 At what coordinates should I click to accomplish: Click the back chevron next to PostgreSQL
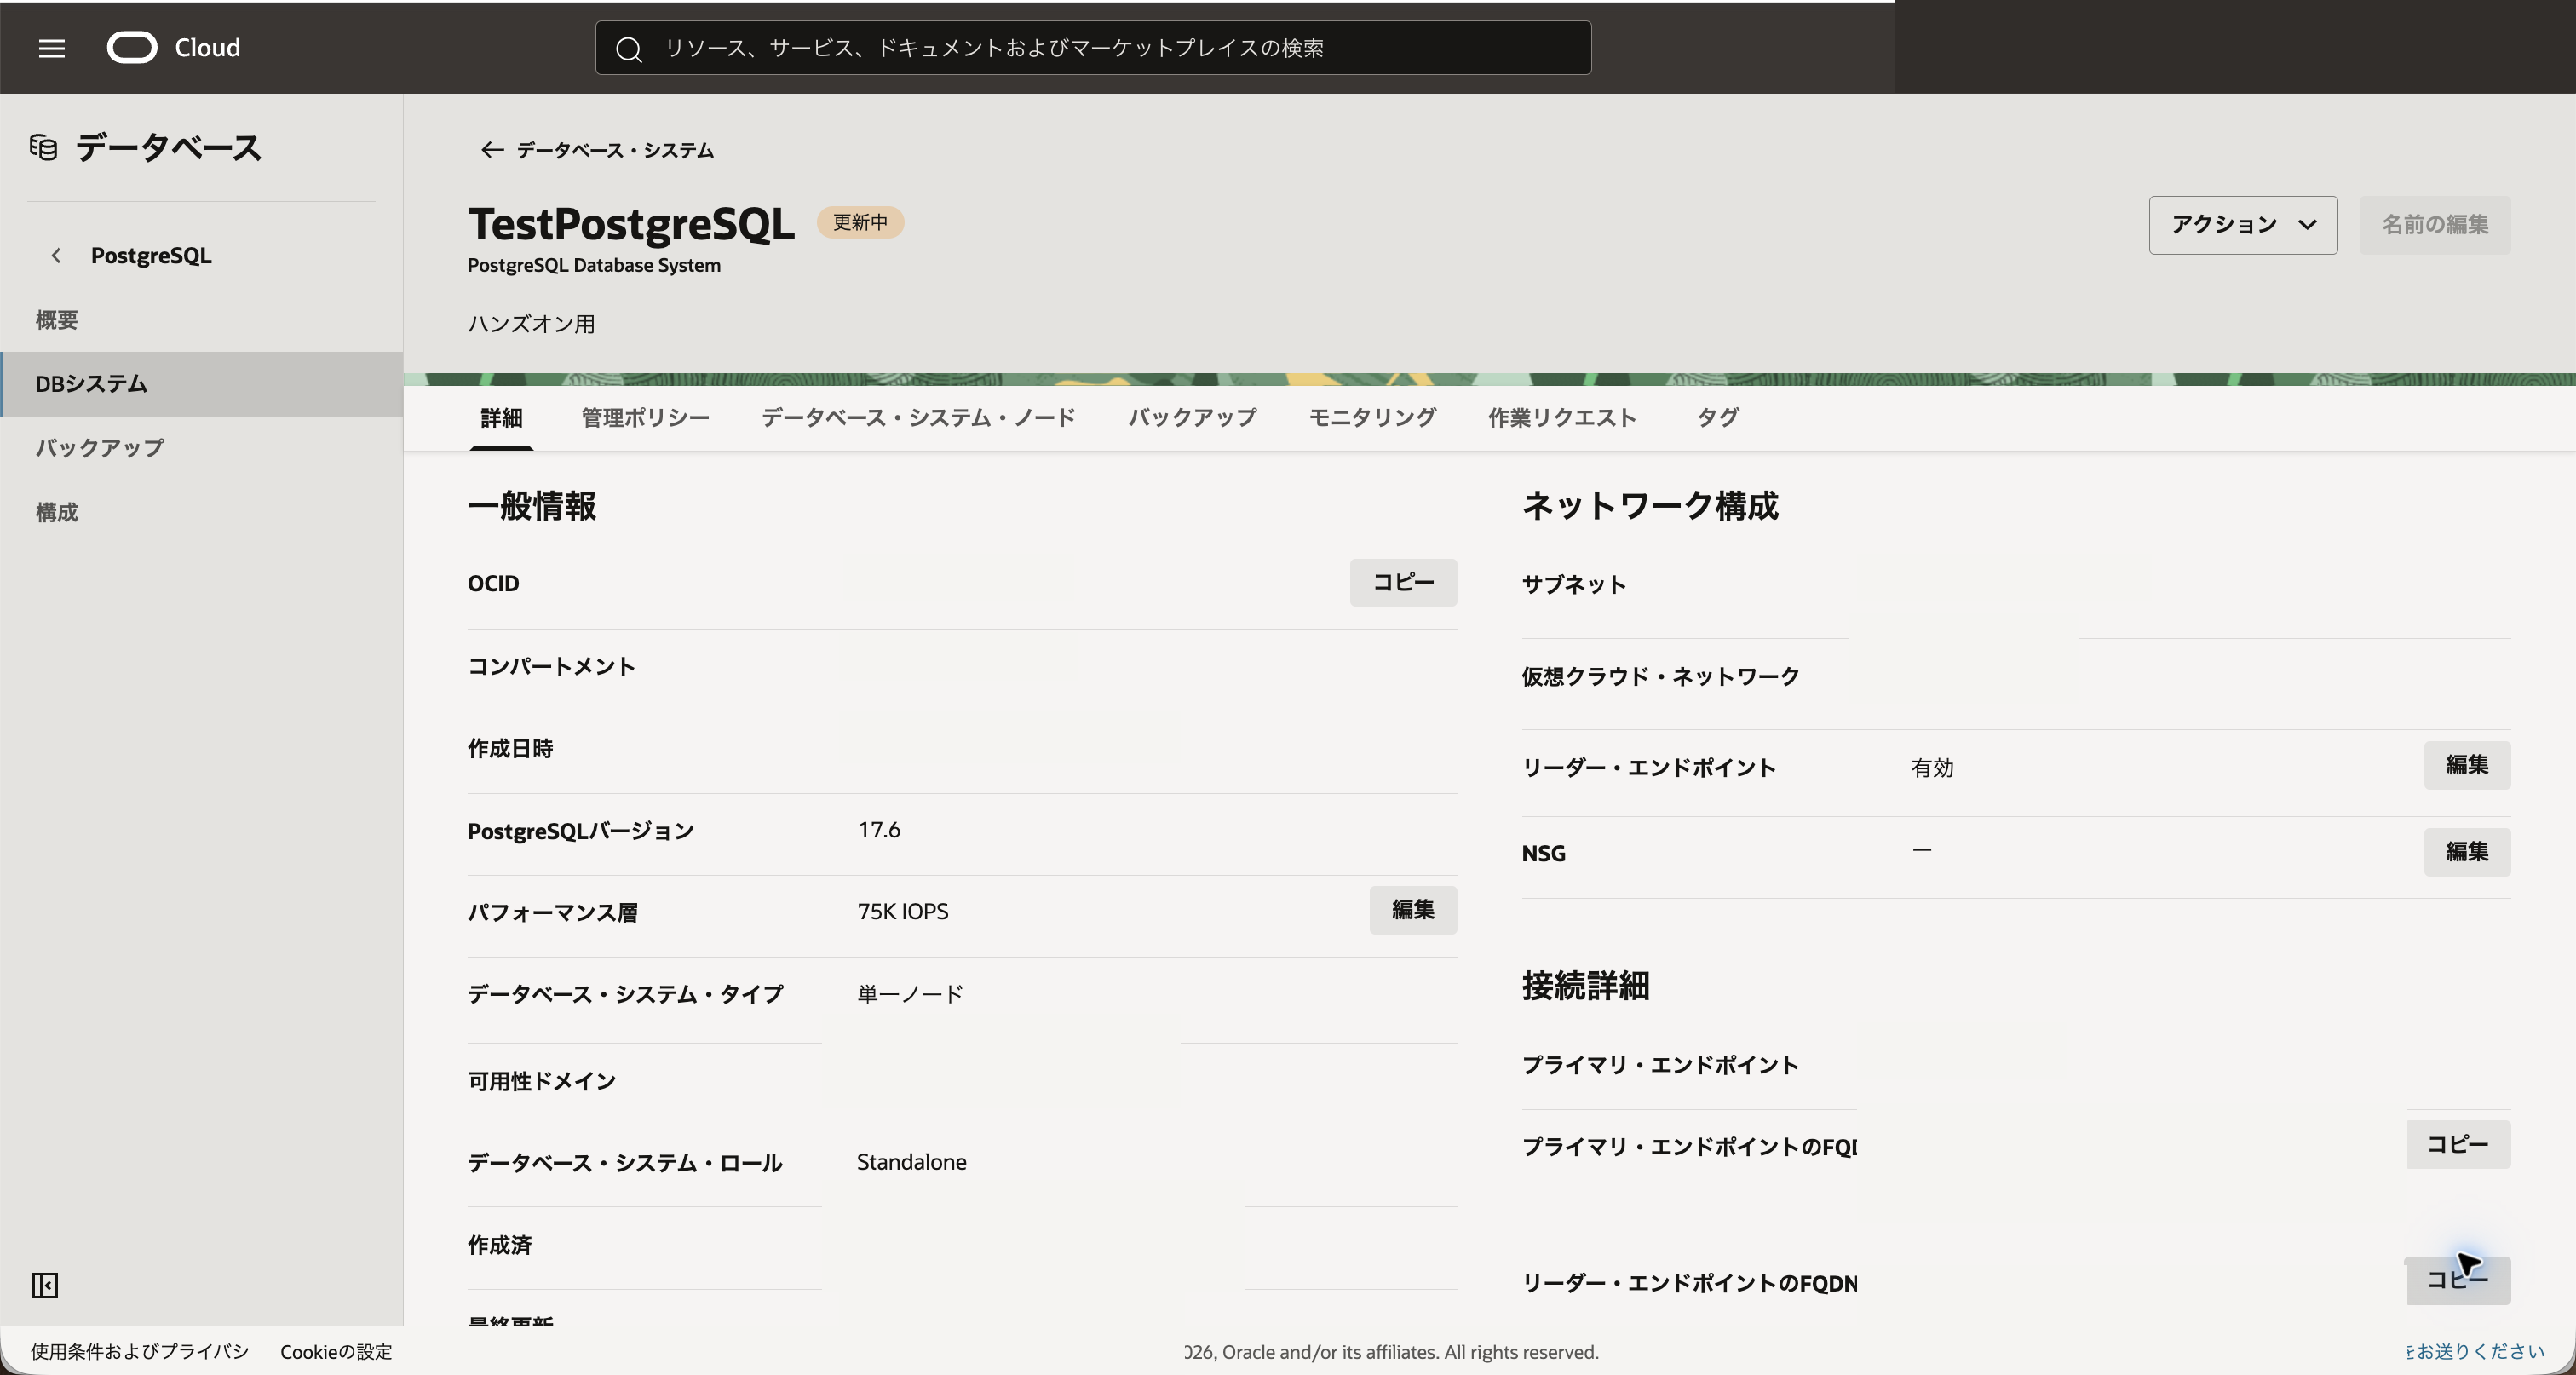[x=56, y=256]
